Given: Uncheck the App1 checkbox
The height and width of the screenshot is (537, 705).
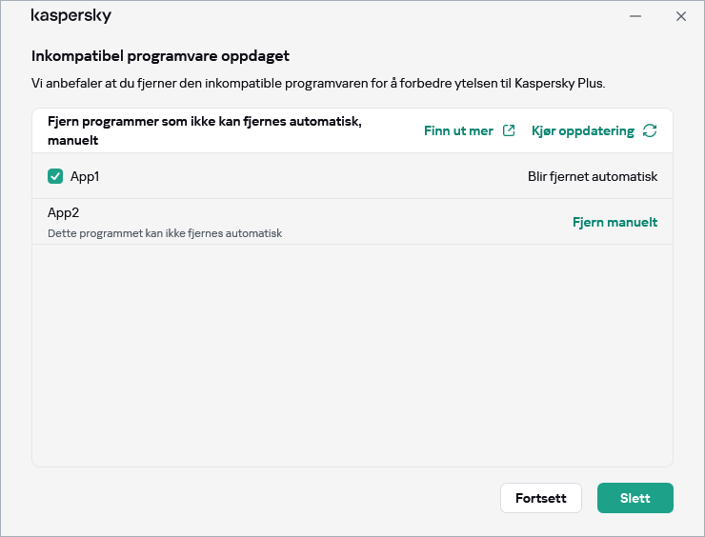Looking at the screenshot, I should click(x=55, y=176).
